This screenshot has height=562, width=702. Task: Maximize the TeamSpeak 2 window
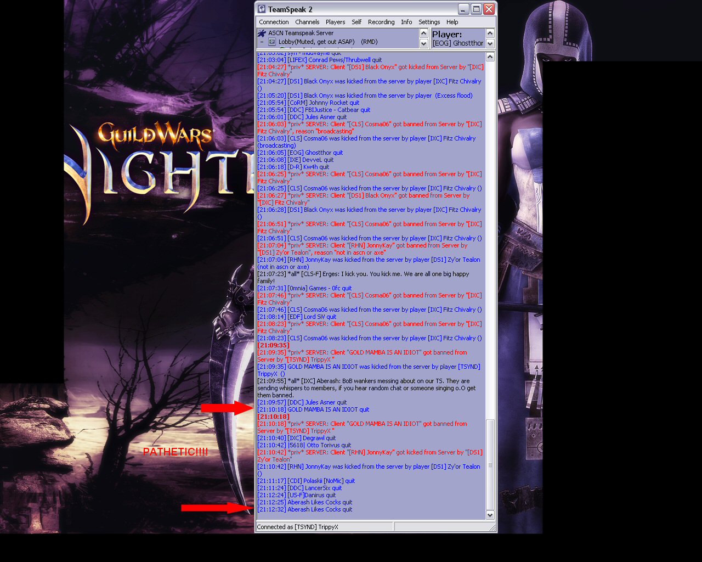pos(476,9)
